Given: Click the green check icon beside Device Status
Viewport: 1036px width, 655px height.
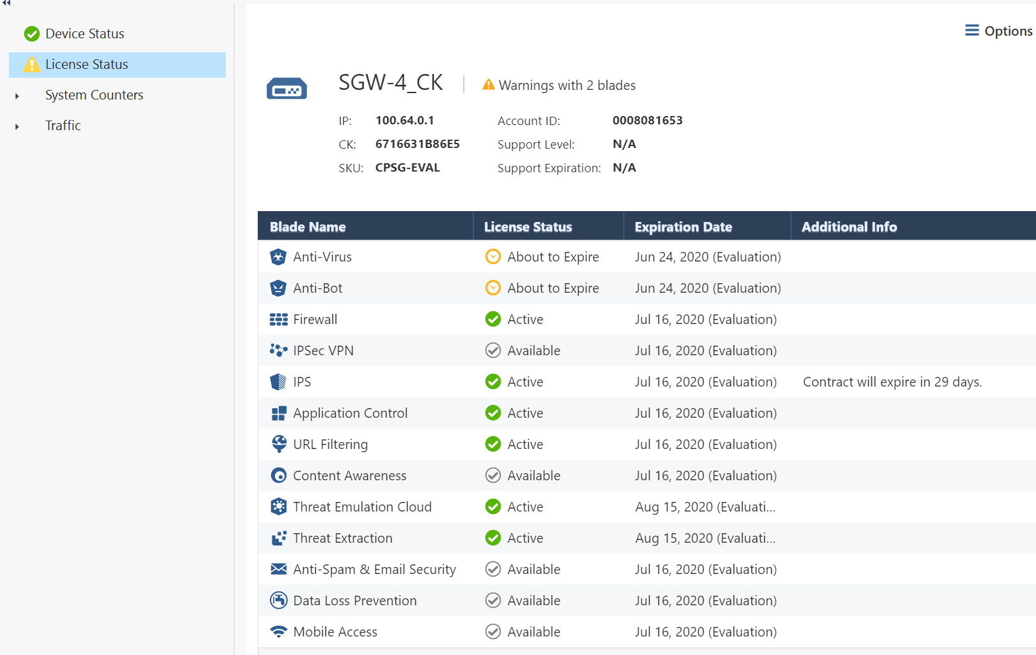Looking at the screenshot, I should 31,33.
